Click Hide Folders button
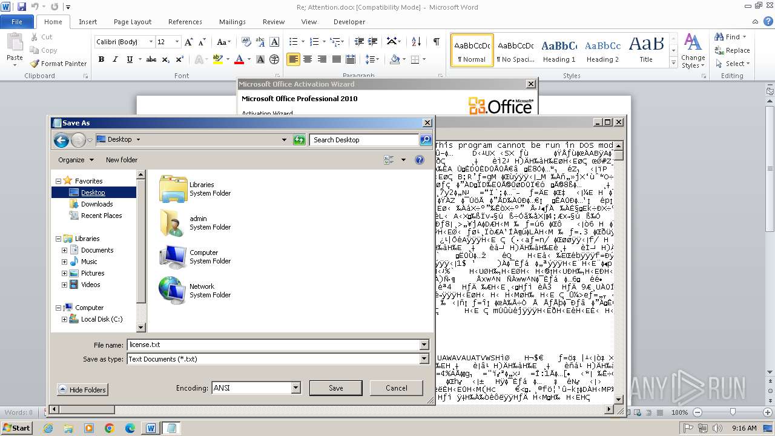 coord(83,389)
